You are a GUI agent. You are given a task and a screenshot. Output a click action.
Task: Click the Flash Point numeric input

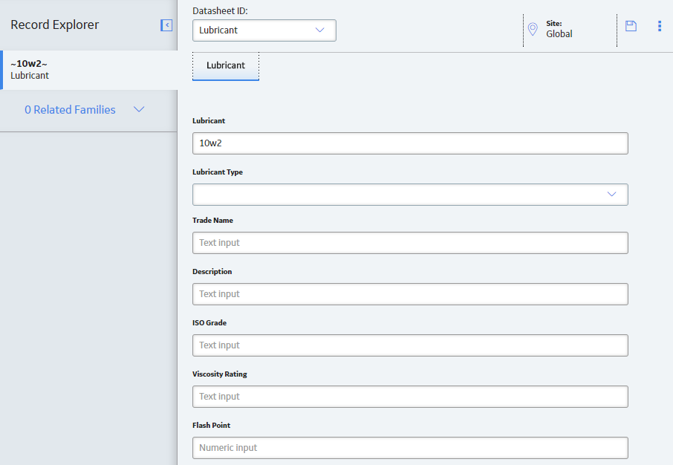pos(410,448)
